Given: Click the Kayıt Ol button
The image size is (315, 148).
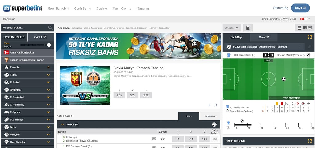Looking at the screenshot, I should [300, 8].
